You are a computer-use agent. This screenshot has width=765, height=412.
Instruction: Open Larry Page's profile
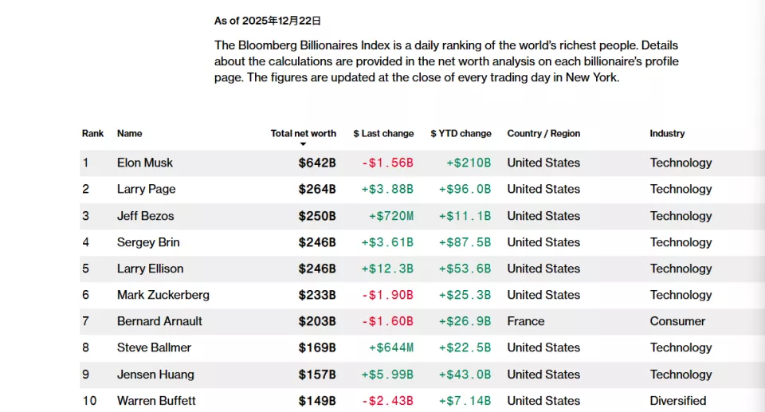coord(146,189)
